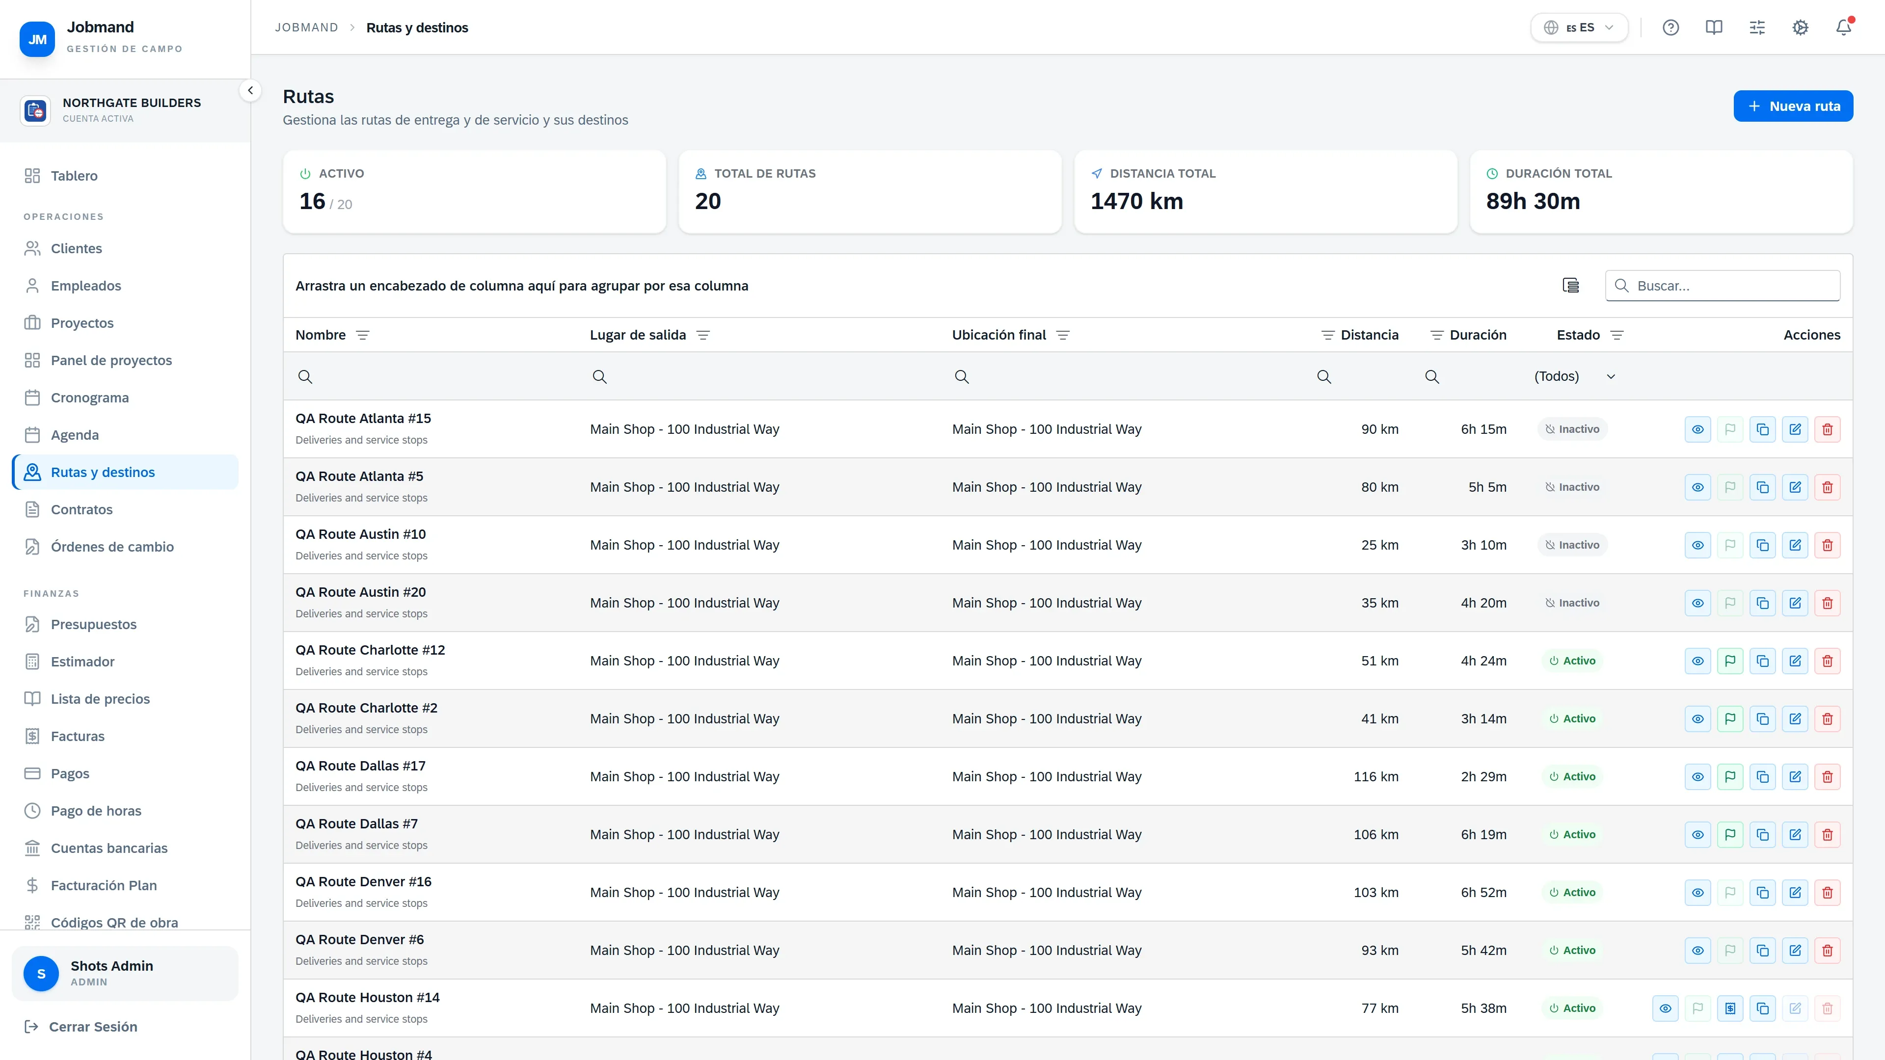Click the flag icon on QA Route Dallas #17

1730,777
